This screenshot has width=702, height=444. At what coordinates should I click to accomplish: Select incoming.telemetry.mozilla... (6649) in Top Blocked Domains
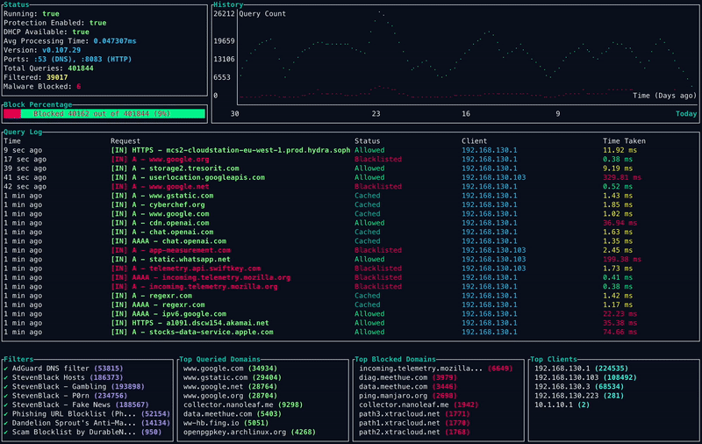point(435,369)
